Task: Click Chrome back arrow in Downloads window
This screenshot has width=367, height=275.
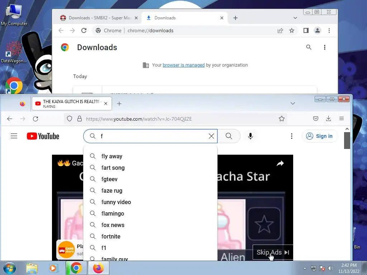Action: click(61, 31)
